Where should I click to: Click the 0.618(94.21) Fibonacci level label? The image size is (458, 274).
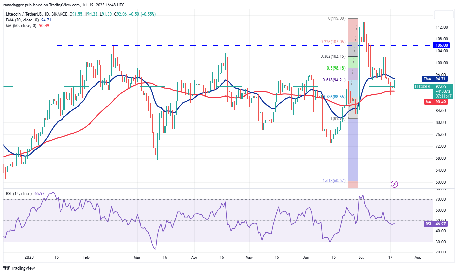(x=334, y=80)
